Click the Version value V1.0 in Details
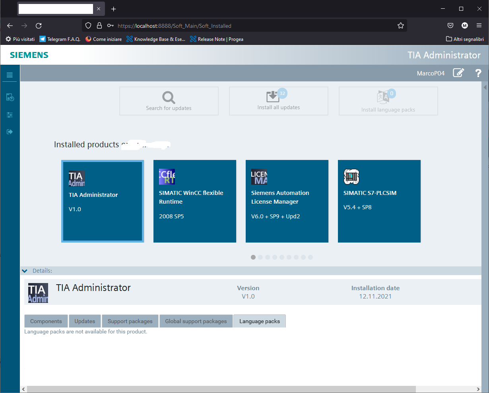The width and height of the screenshot is (489, 393). [x=248, y=297]
